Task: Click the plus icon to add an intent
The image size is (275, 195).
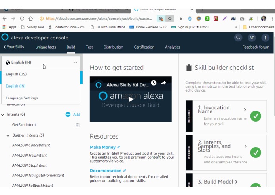Action: coord(68,114)
